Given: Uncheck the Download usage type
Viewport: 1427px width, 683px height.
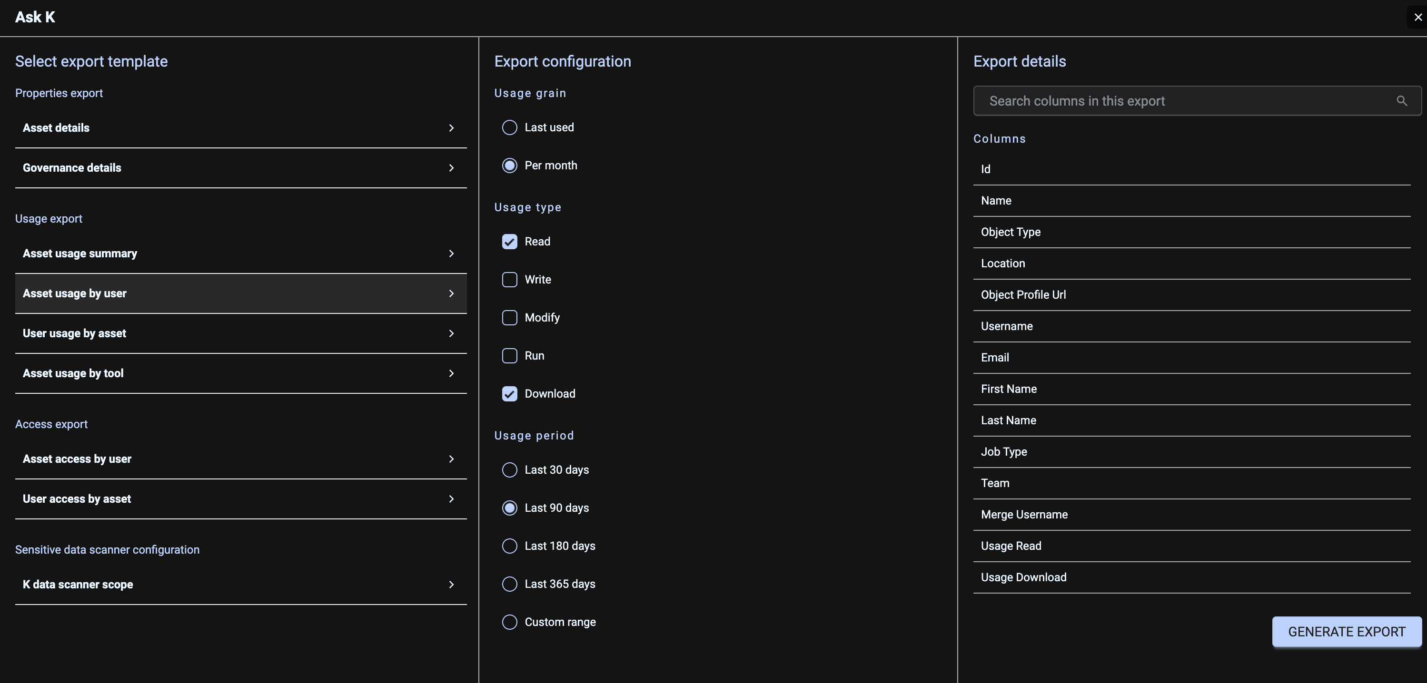Looking at the screenshot, I should 509,393.
